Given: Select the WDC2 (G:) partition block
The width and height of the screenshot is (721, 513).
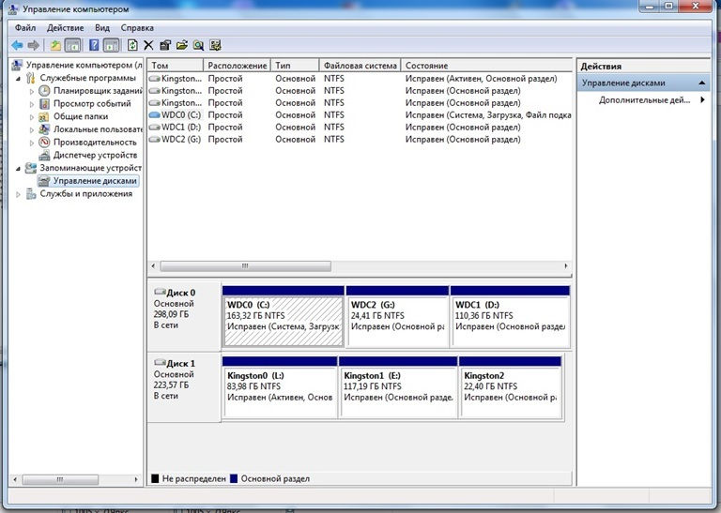Looking at the screenshot, I should (397, 316).
